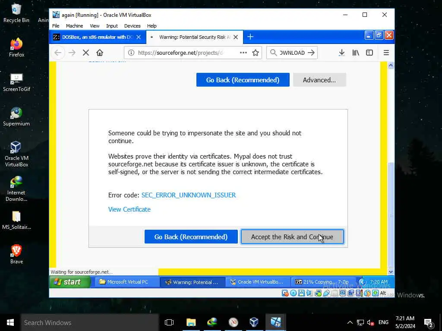Image resolution: width=442 pixels, height=331 pixels.
Task: Click the browser search box
Action: (292, 53)
